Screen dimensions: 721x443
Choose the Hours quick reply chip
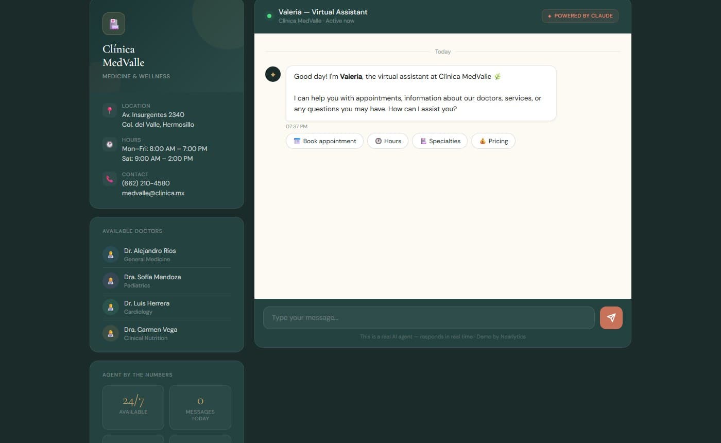point(388,141)
